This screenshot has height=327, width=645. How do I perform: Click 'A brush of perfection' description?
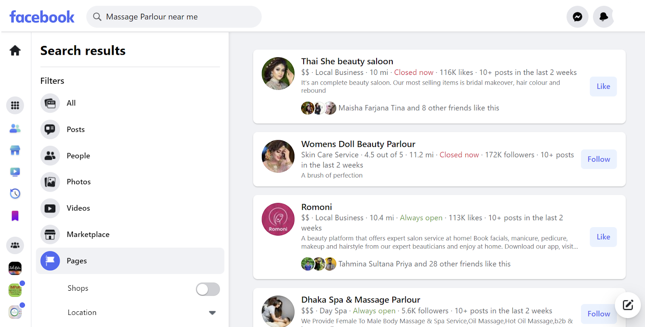[x=332, y=175]
